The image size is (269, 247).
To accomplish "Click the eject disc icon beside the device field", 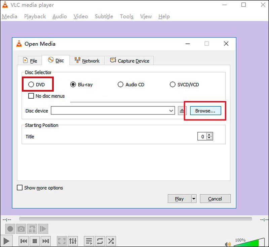I will point(183,111).
